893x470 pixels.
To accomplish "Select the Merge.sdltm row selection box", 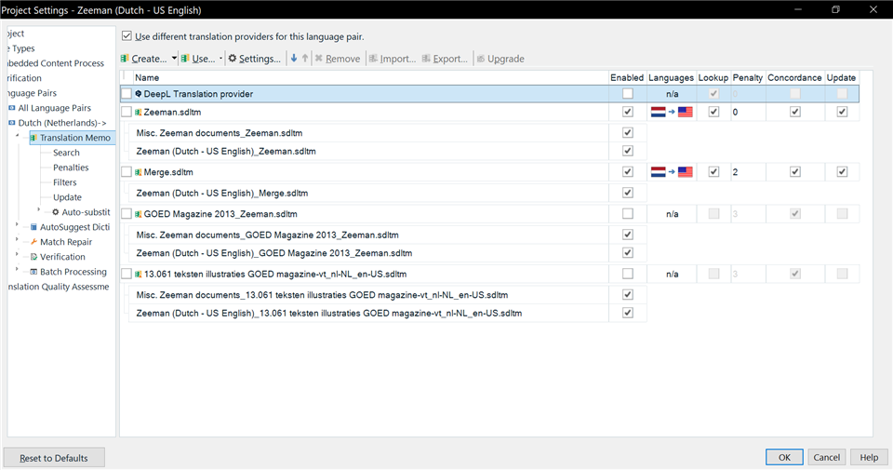I will [x=127, y=172].
